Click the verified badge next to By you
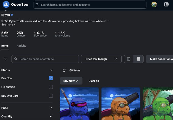 12,15
